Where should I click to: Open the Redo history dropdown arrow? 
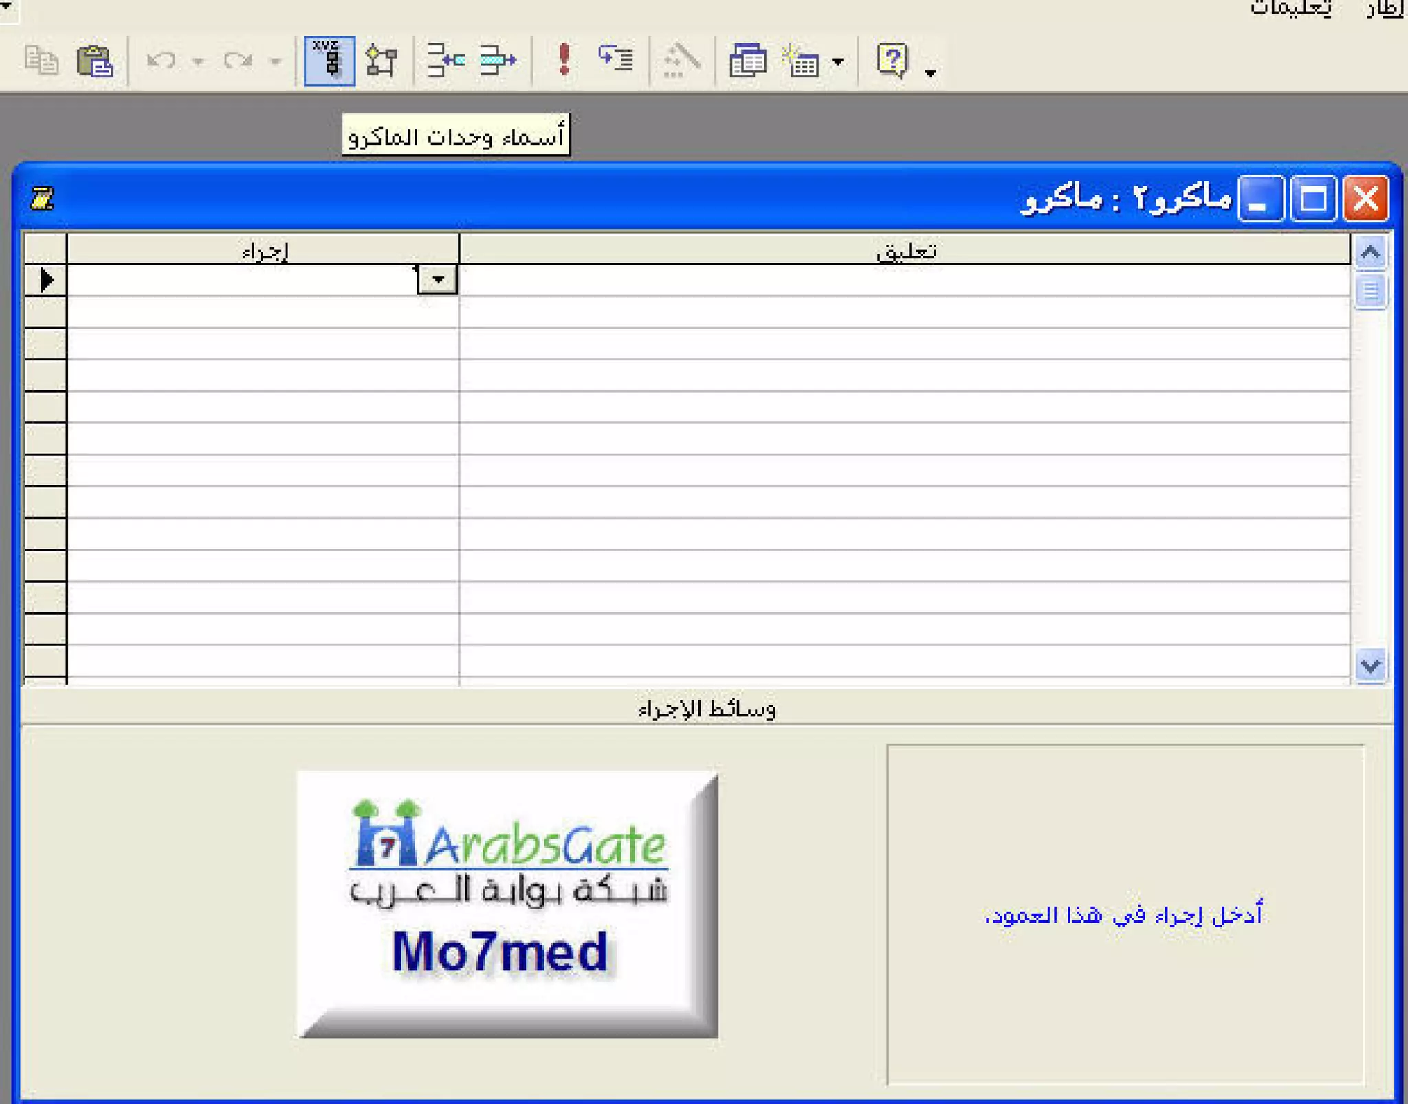275,61
